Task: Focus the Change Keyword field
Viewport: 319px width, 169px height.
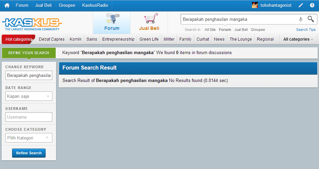Action: click(x=29, y=75)
